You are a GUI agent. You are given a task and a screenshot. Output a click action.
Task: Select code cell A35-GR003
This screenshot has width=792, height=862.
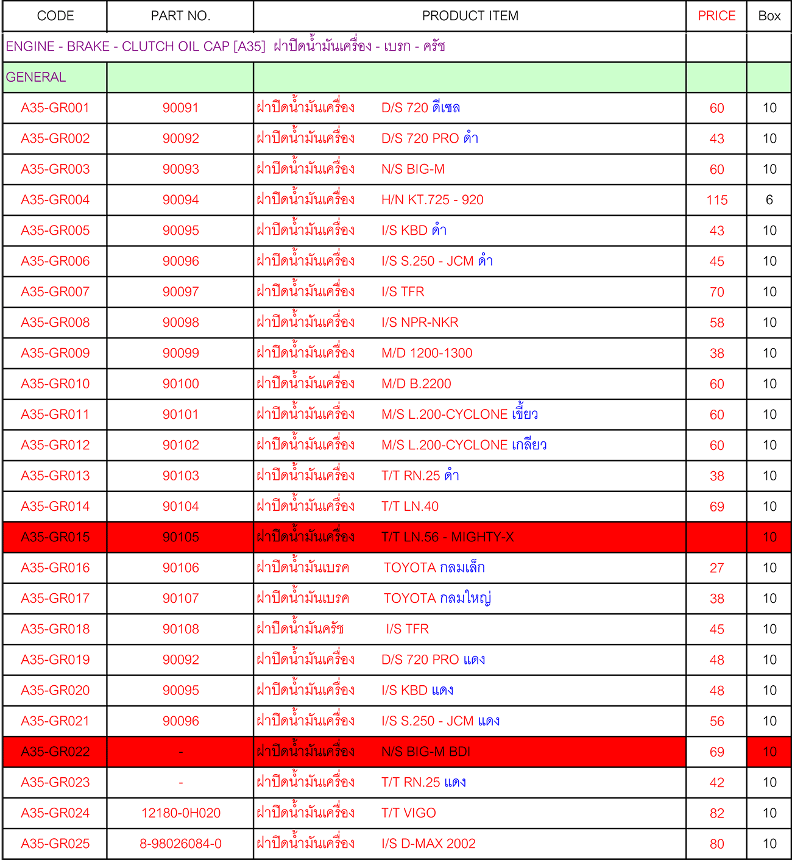tap(55, 169)
